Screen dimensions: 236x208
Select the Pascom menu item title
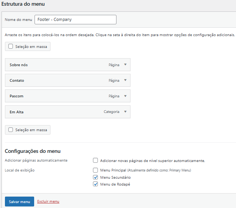tap(16, 96)
